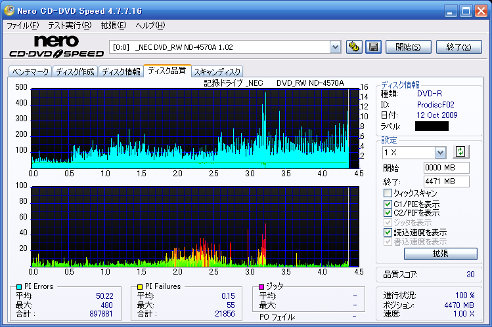Viewport: 492px width, 327px height.
Task: Click the jitter magenta legend square
Action: [x=261, y=286]
